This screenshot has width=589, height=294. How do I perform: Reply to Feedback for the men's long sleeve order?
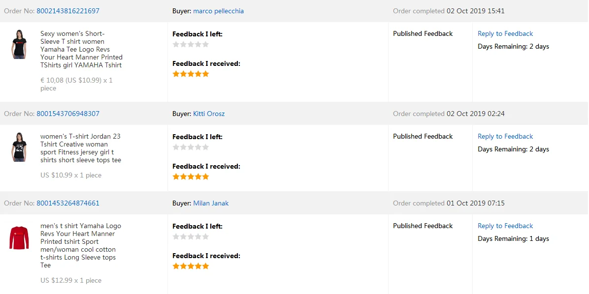(x=505, y=226)
